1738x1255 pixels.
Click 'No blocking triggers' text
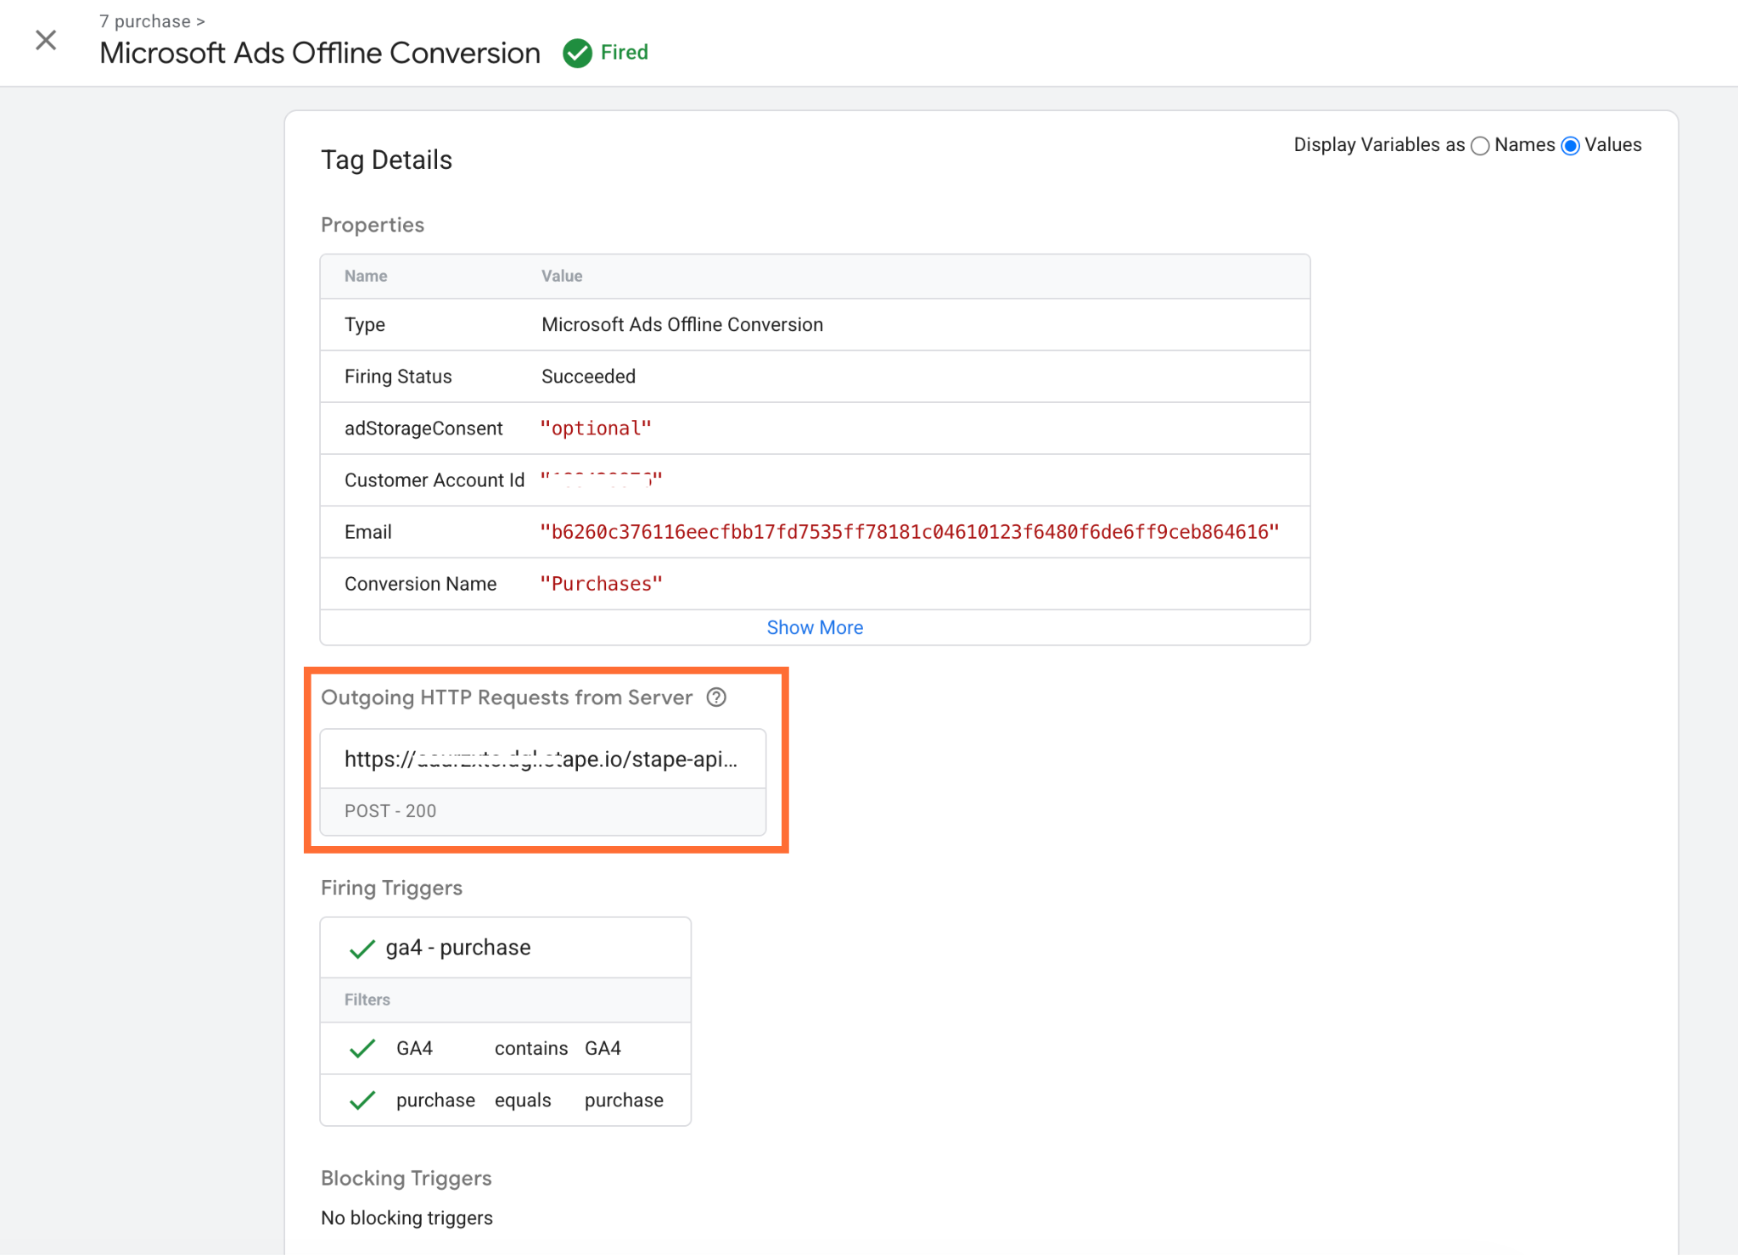(x=406, y=1219)
